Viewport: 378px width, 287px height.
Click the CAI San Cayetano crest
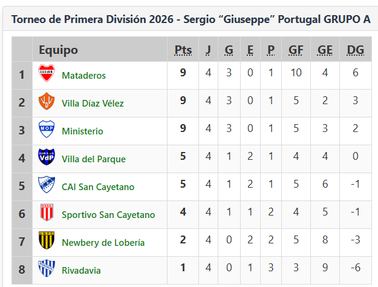pyautogui.click(x=47, y=186)
